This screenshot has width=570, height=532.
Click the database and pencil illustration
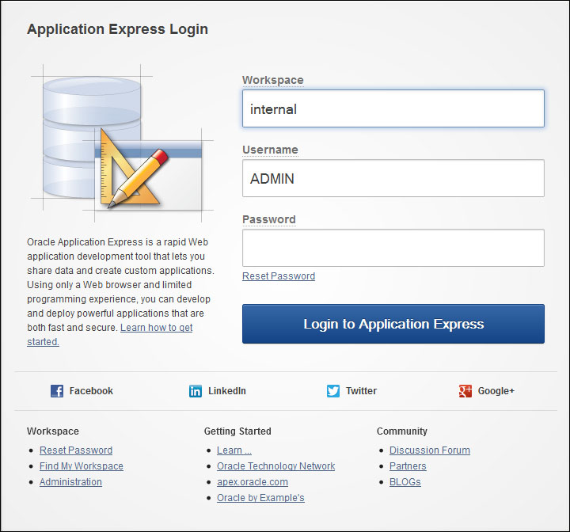(x=122, y=143)
